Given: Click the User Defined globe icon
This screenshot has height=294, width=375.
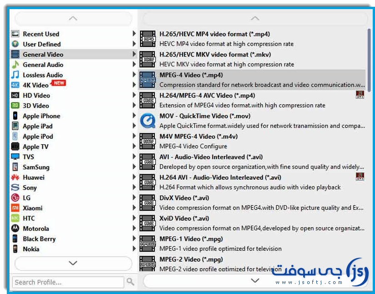Looking at the screenshot, I should click(15, 44).
